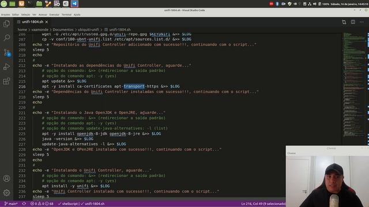Click the unifi-1804.sh breadcrumb file
This screenshot has width=369, height=207.
tap(118, 29)
